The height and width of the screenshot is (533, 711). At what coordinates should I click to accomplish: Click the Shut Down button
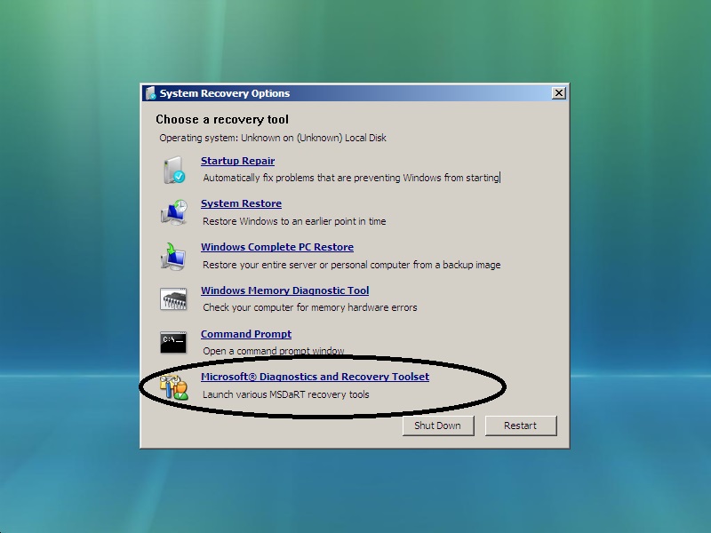click(x=438, y=426)
